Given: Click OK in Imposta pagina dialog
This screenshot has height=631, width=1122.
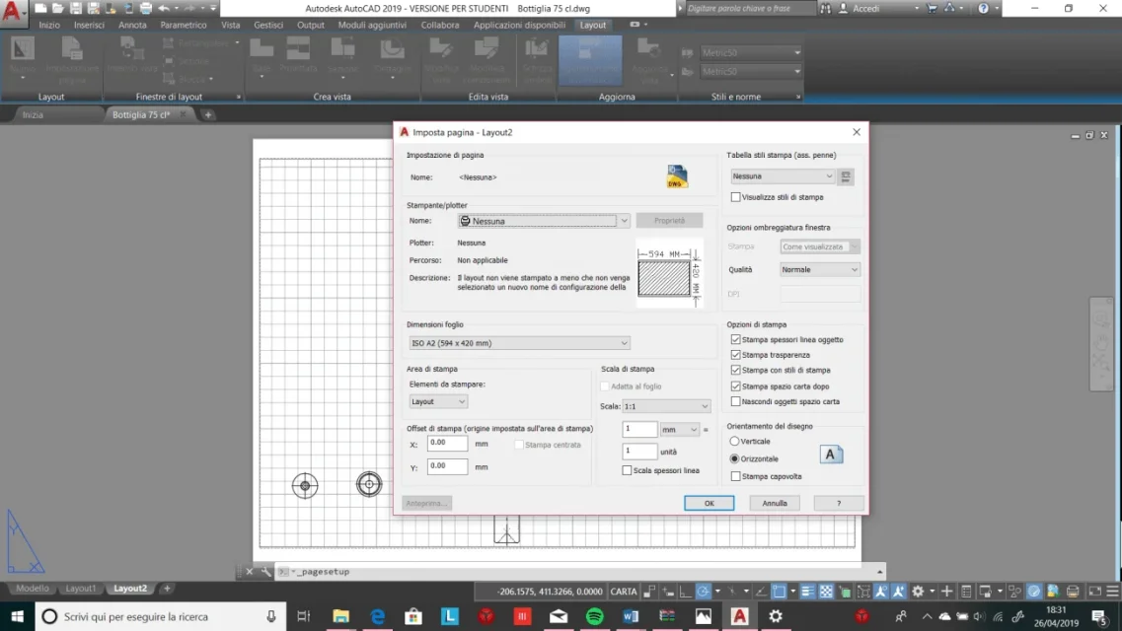Looking at the screenshot, I should click(x=709, y=503).
